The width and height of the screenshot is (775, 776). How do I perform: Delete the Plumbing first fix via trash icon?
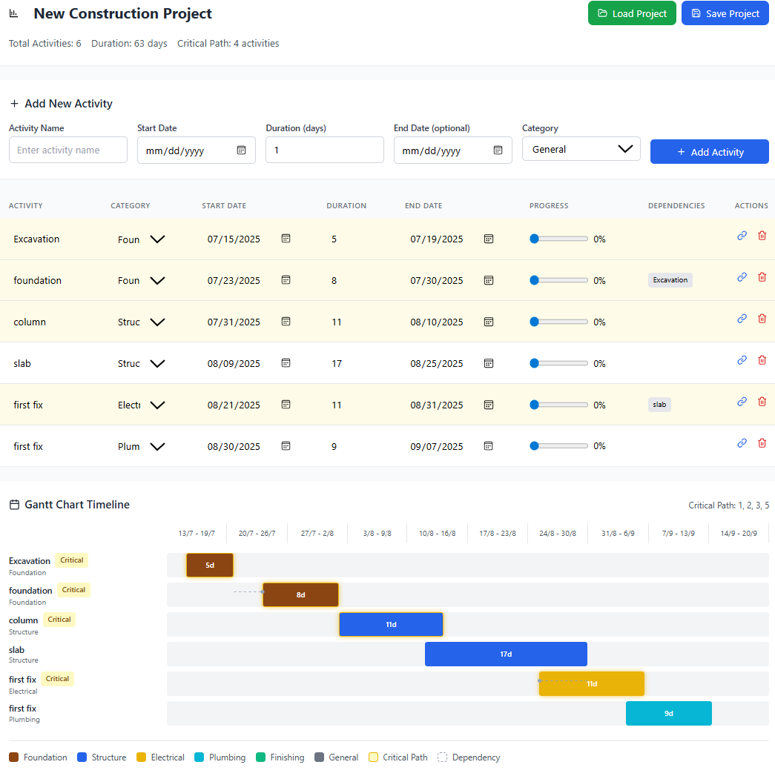tap(762, 442)
